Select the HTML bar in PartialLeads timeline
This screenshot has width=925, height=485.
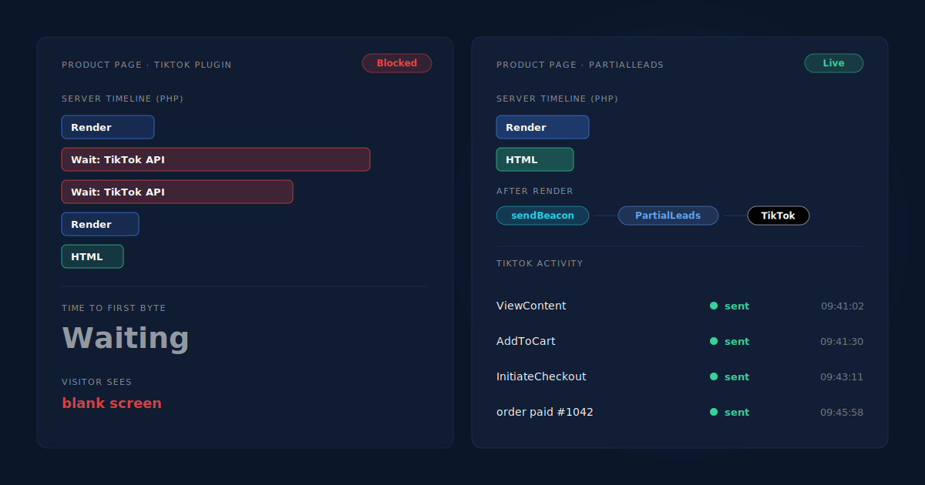pyautogui.click(x=535, y=159)
